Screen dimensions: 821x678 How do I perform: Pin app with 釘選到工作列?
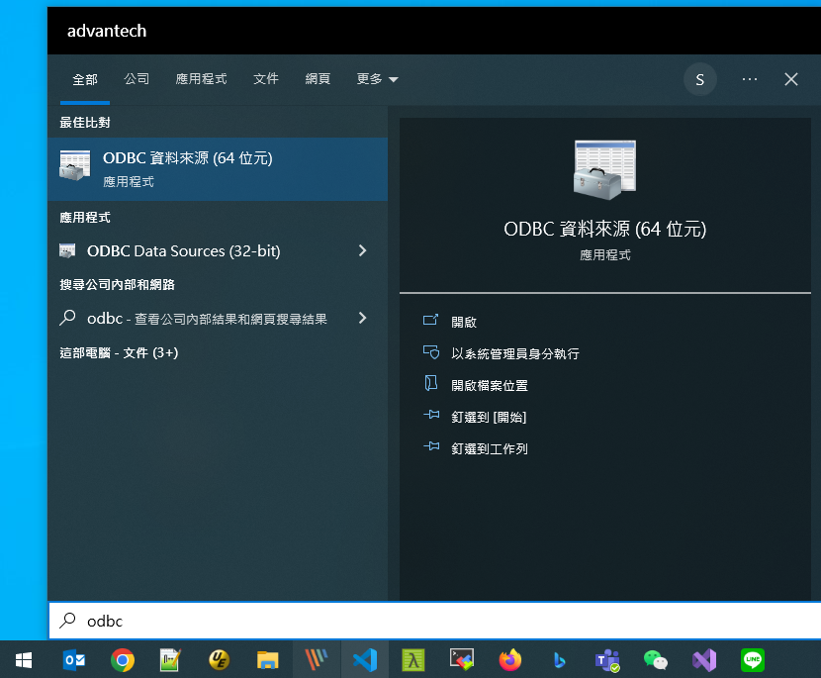click(x=489, y=449)
